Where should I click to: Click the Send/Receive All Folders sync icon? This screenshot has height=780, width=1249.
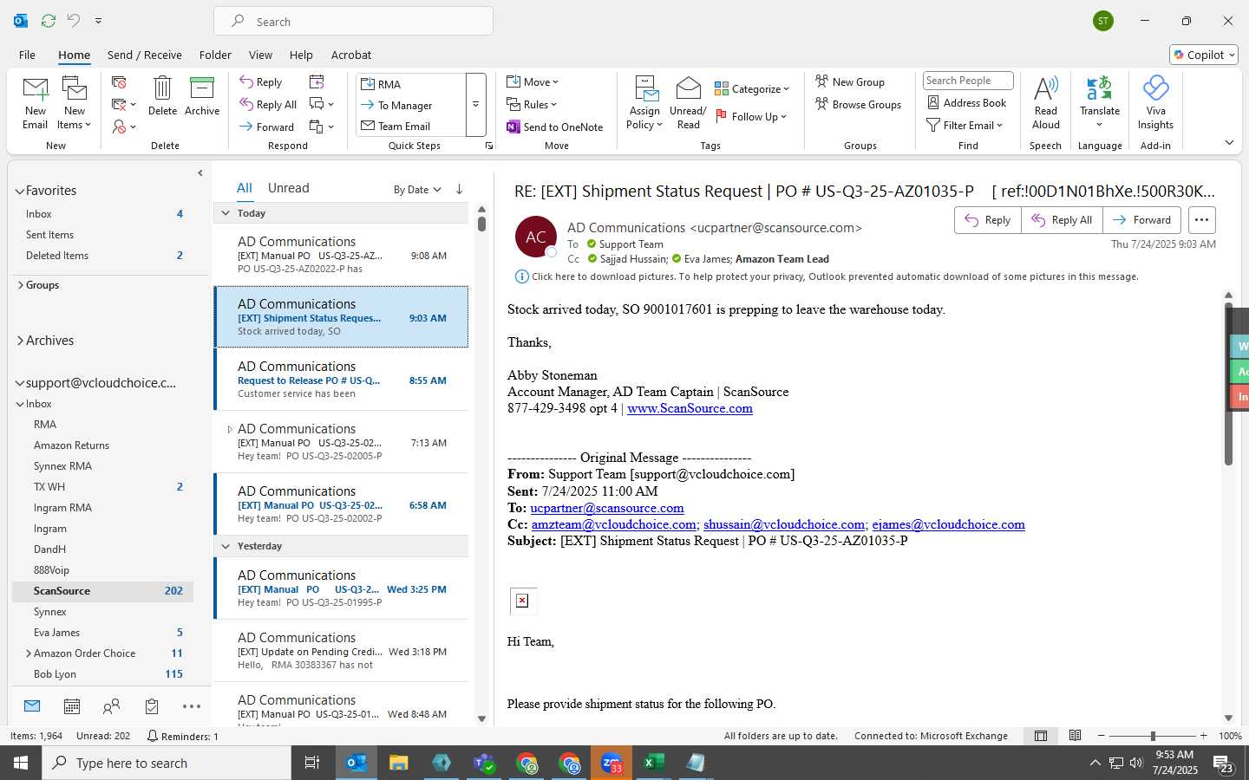click(x=49, y=21)
